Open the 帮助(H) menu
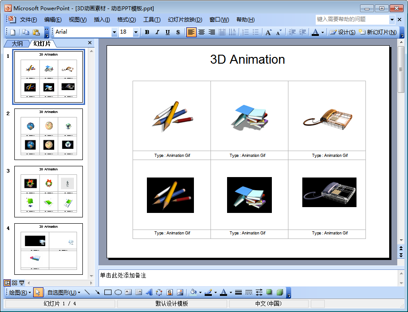This screenshot has height=312, width=408. pos(245,20)
